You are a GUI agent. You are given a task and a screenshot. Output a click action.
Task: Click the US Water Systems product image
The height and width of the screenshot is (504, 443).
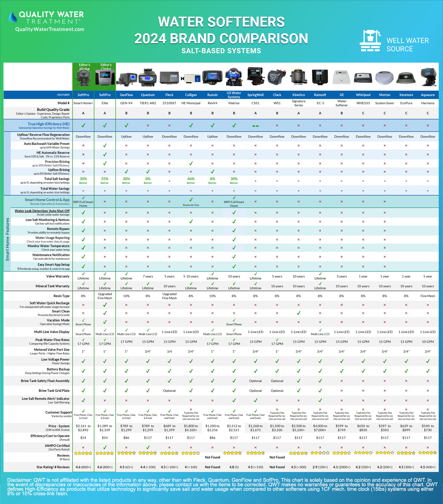234,77
